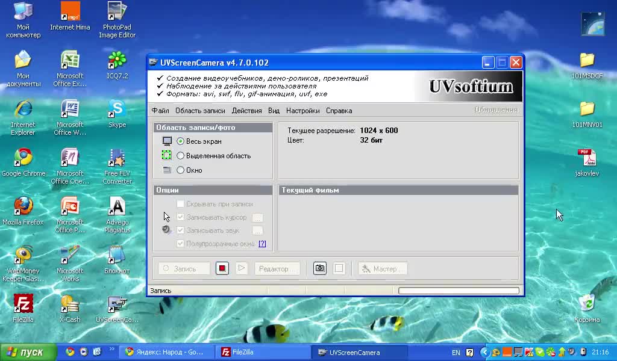Choose the Окно radio option
This screenshot has width=617, height=361.
coord(181,170)
